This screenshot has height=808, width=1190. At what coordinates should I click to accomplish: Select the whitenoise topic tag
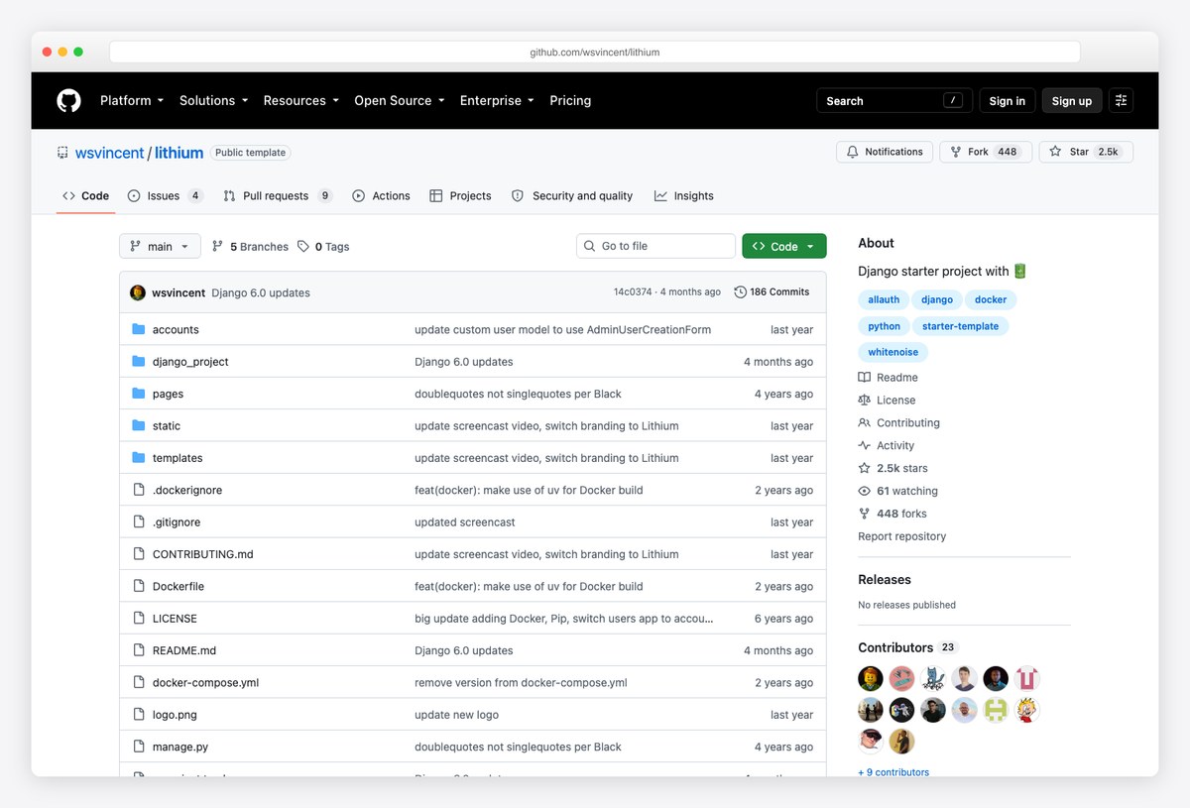click(893, 352)
